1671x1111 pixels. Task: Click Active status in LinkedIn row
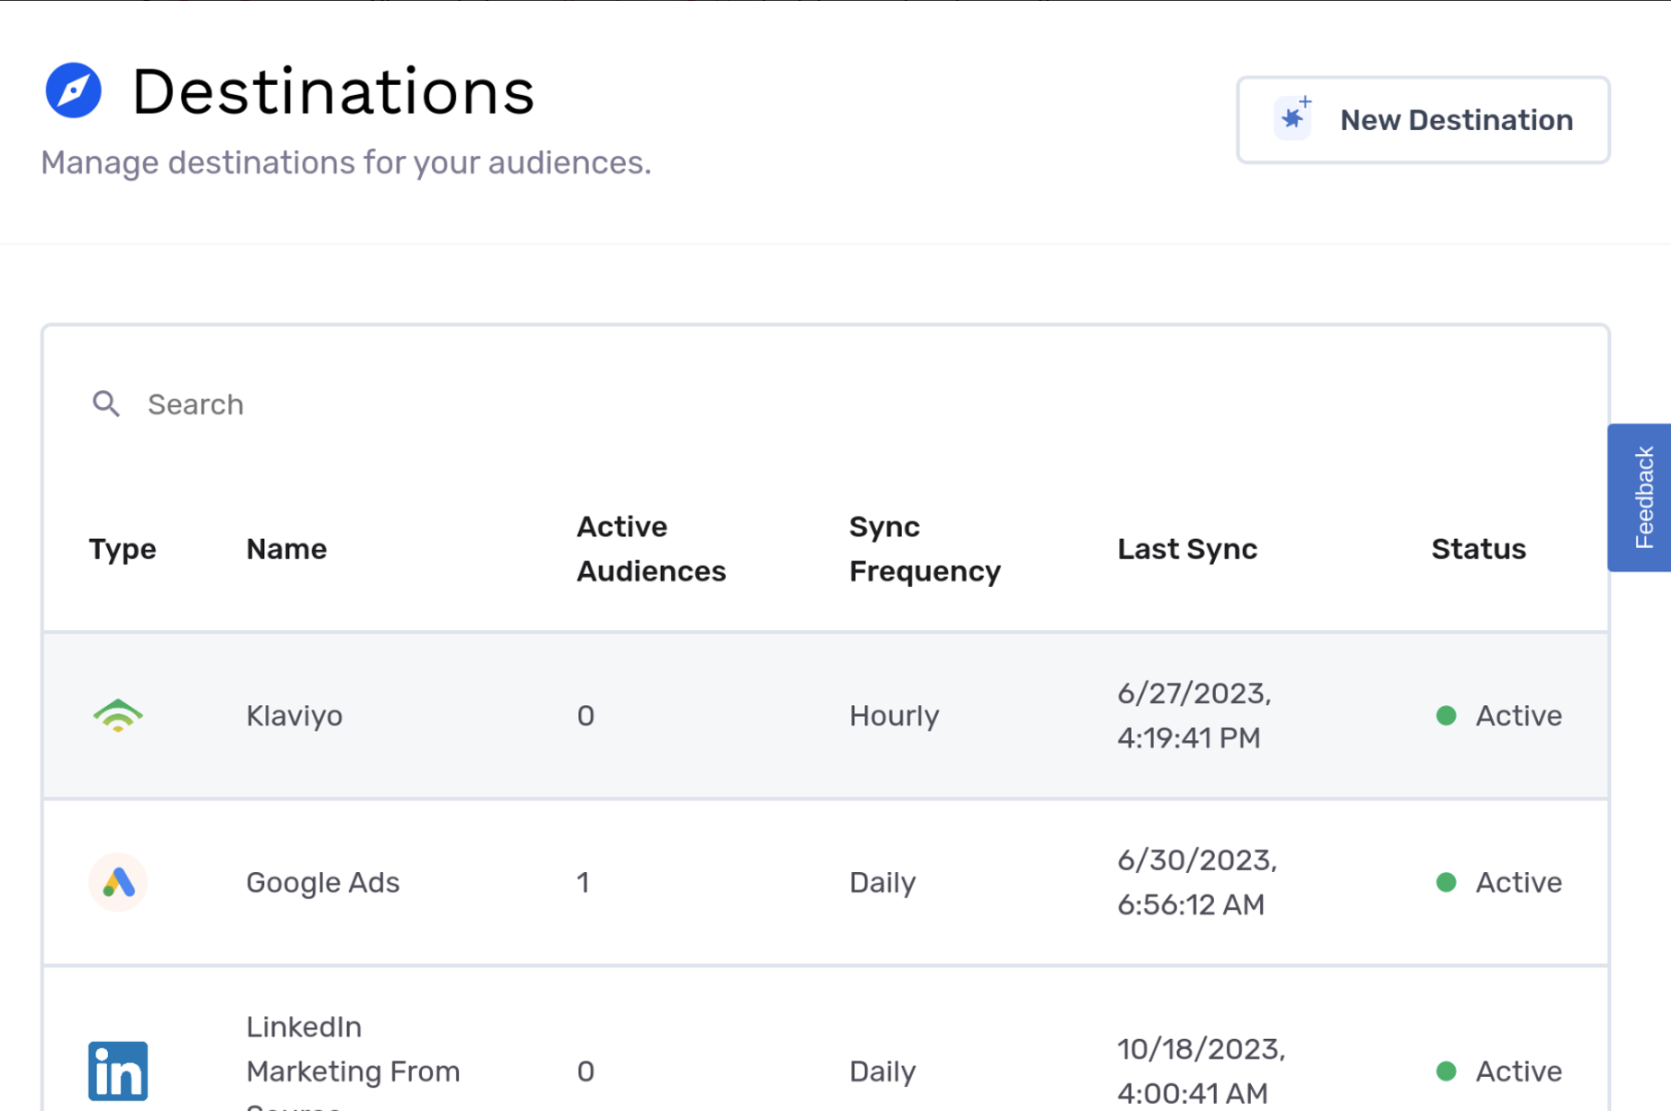point(1518,1071)
